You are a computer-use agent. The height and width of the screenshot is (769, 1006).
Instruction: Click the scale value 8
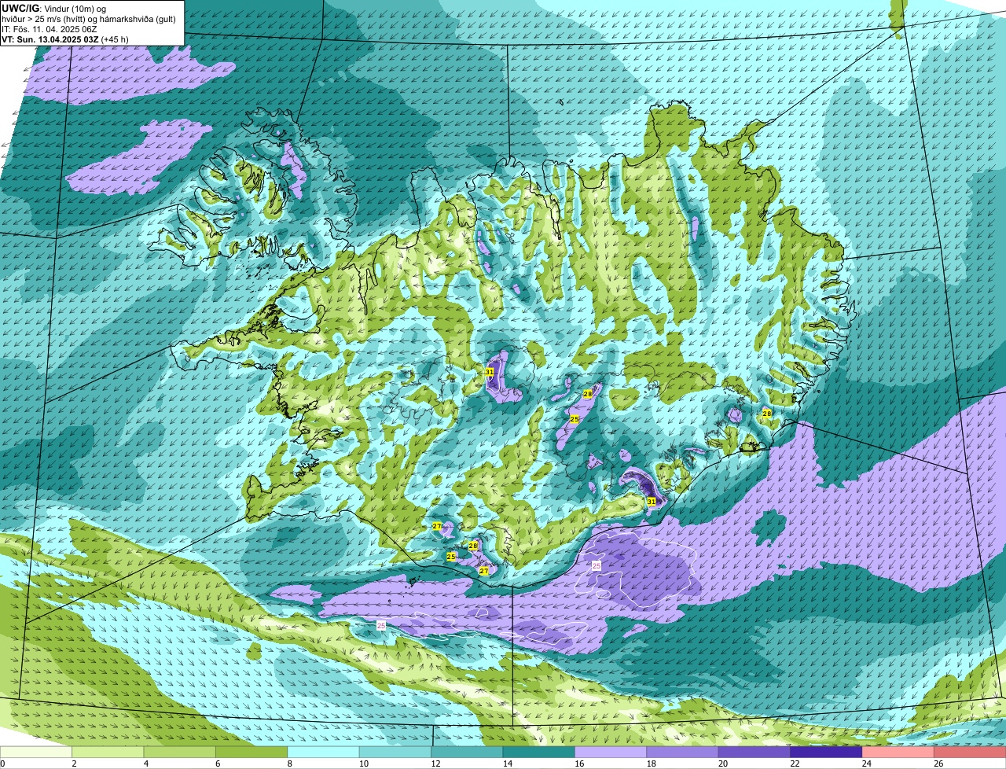coord(290,763)
